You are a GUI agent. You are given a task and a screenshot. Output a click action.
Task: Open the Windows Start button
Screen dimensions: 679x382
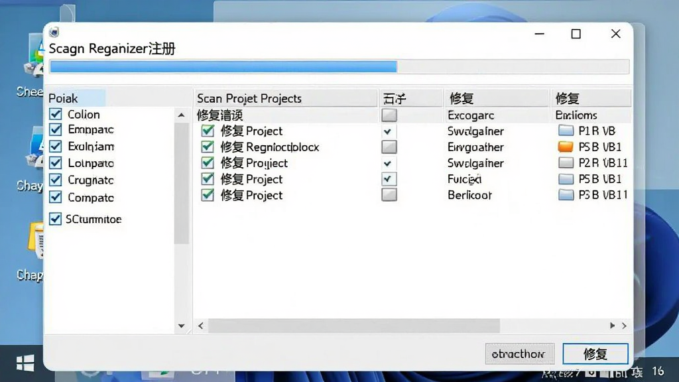[25, 363]
